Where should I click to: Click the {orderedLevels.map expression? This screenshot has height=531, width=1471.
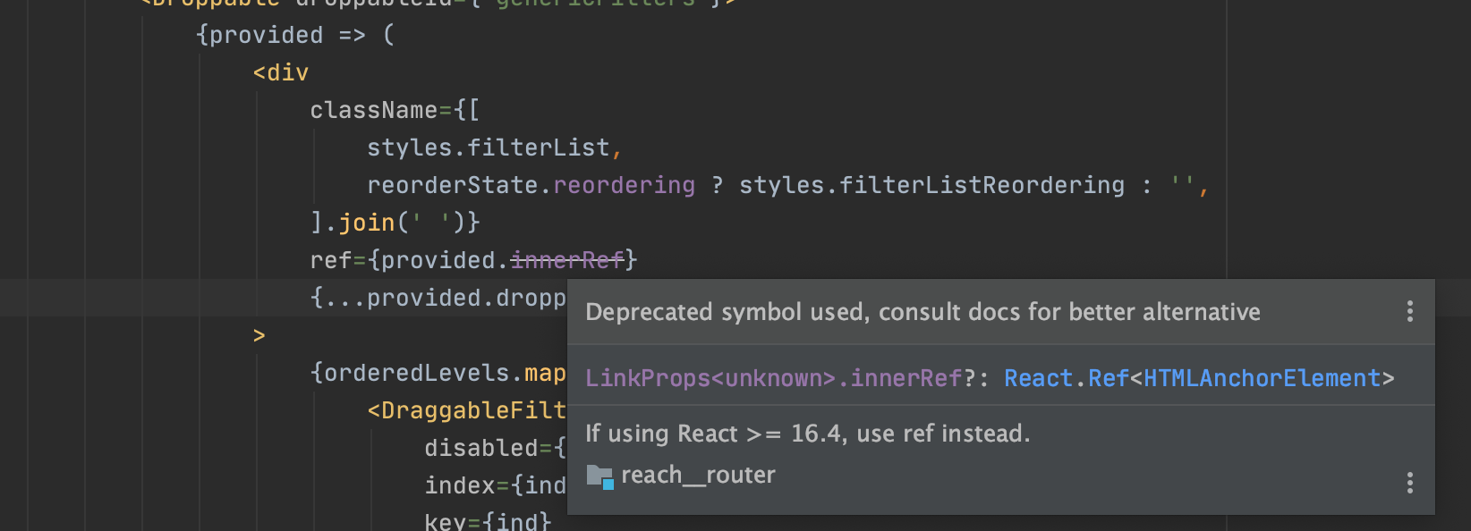[x=438, y=373]
